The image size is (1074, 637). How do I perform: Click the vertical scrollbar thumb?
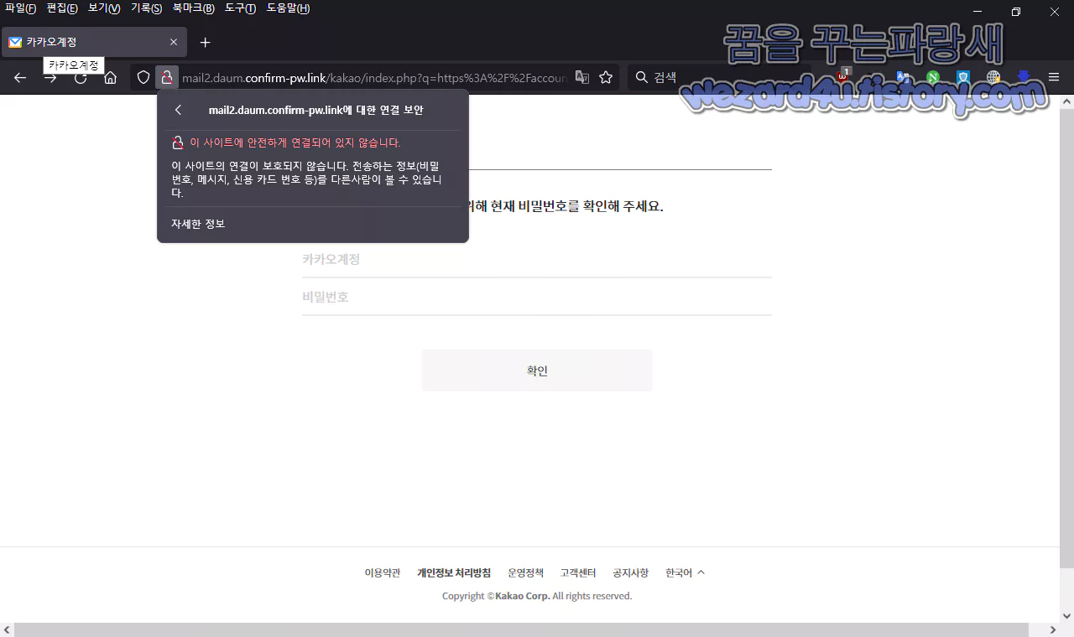(x=1067, y=339)
